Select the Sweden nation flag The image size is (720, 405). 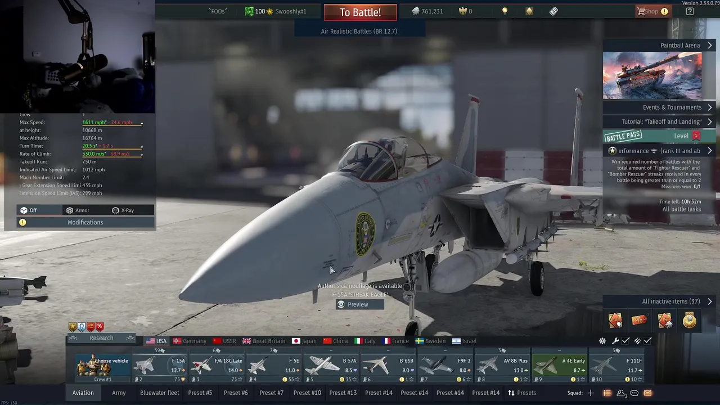coord(419,341)
